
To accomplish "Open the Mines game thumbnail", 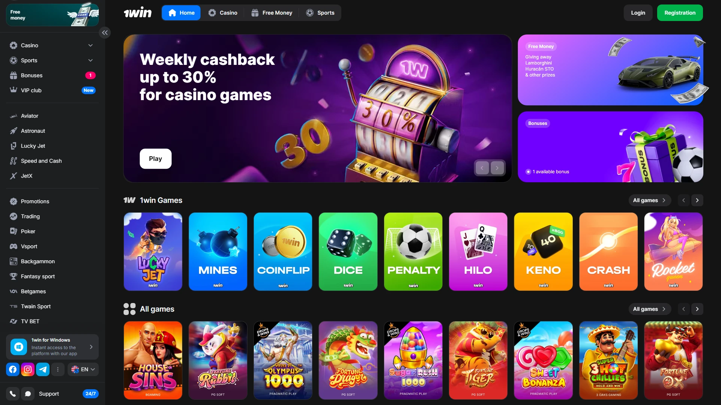I will pyautogui.click(x=218, y=252).
